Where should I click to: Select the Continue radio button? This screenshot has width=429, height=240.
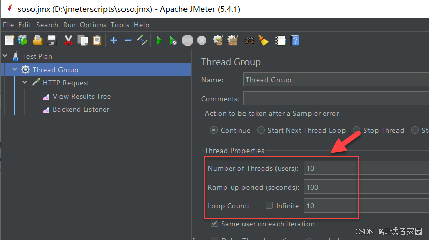213,130
